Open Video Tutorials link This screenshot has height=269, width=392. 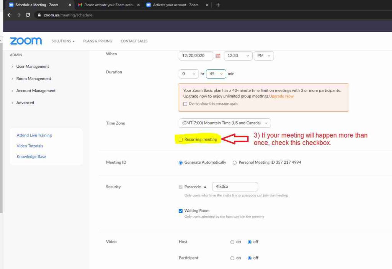click(x=30, y=146)
